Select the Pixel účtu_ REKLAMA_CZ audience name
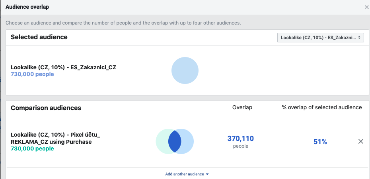370x179 pixels. click(55, 138)
